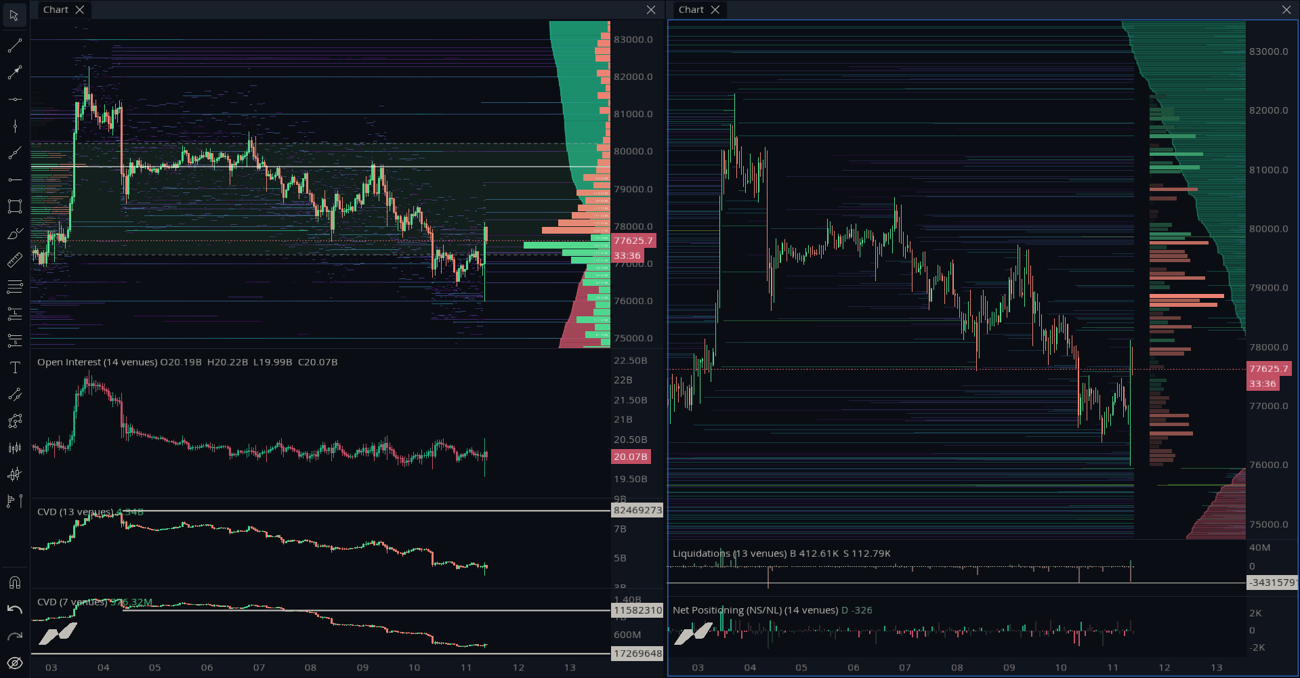Screen dimensions: 1300x678
Task: Click the 80000.0 price axis label on right chart
Action: click(x=1269, y=229)
